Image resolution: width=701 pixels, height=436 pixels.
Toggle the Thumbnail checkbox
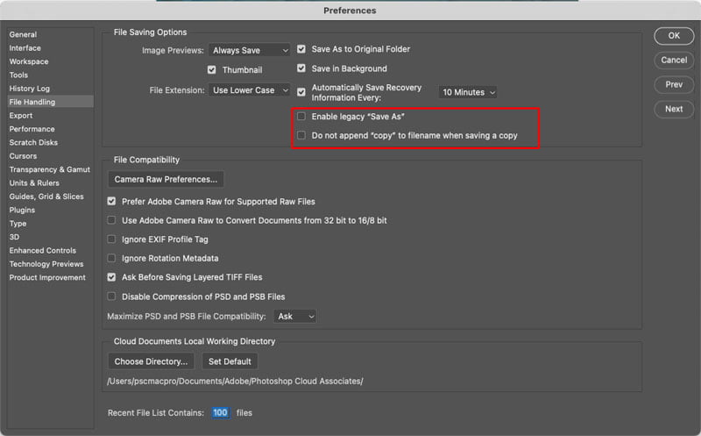tap(211, 70)
